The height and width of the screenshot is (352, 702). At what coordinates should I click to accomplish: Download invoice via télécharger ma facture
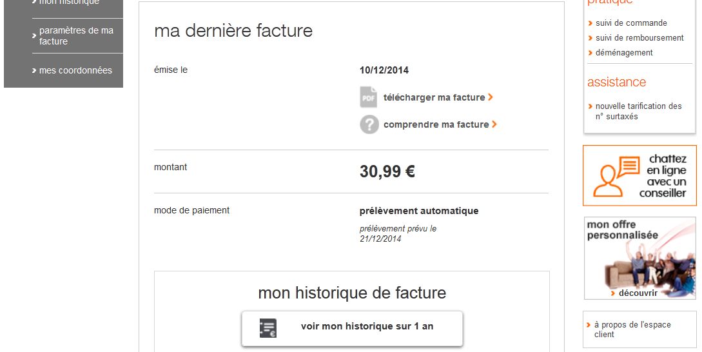434,97
